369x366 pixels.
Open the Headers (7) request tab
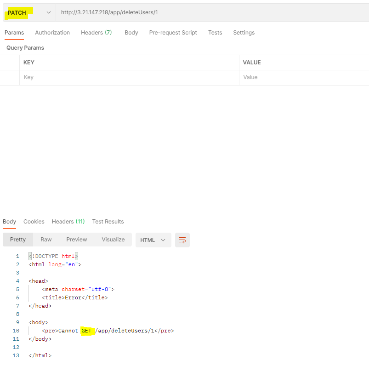(96, 32)
